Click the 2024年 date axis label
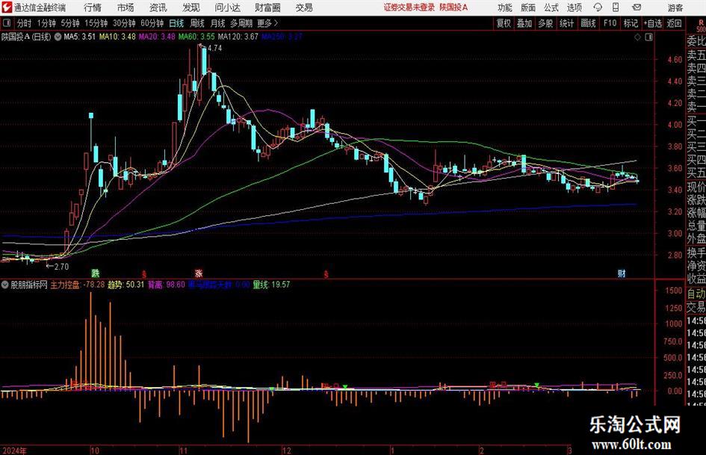Viewport: 706px width, 455px height. [x=14, y=451]
